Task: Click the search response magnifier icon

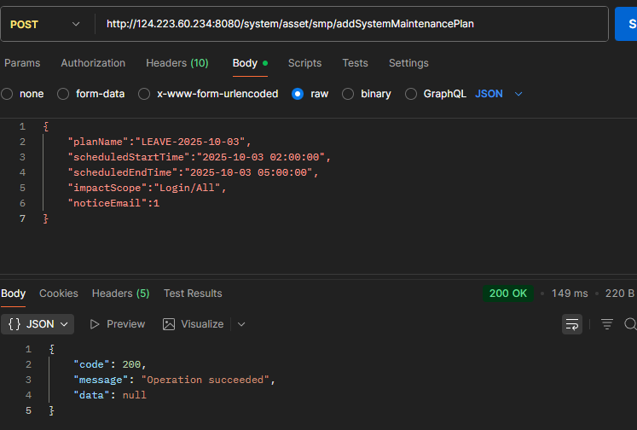Action: [x=630, y=324]
